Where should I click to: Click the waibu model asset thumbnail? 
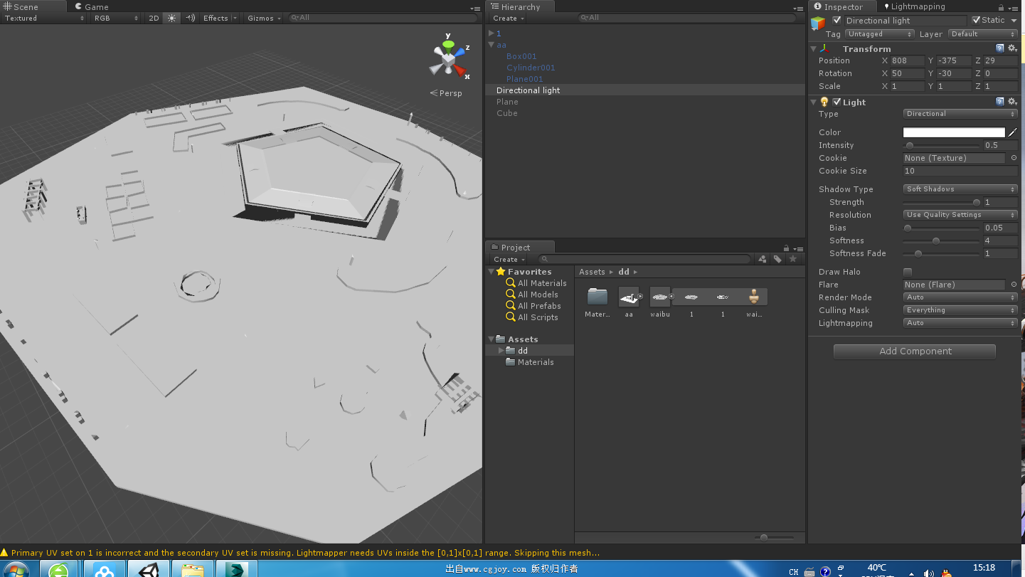pyautogui.click(x=659, y=297)
